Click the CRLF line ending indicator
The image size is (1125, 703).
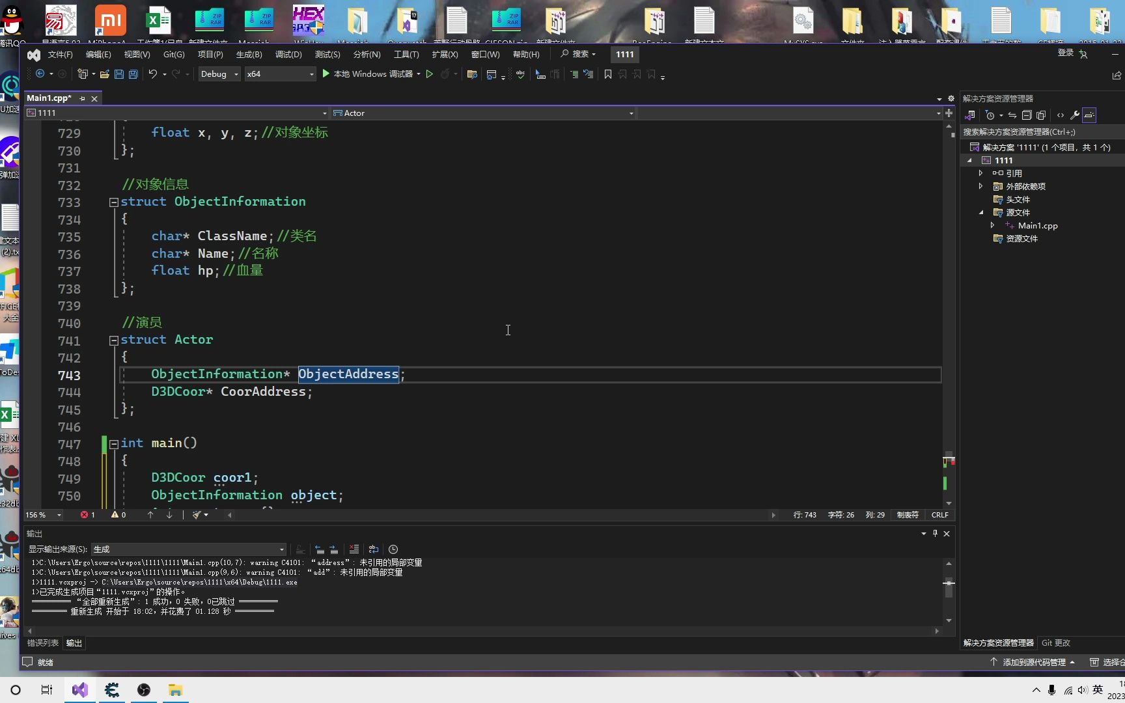(939, 515)
